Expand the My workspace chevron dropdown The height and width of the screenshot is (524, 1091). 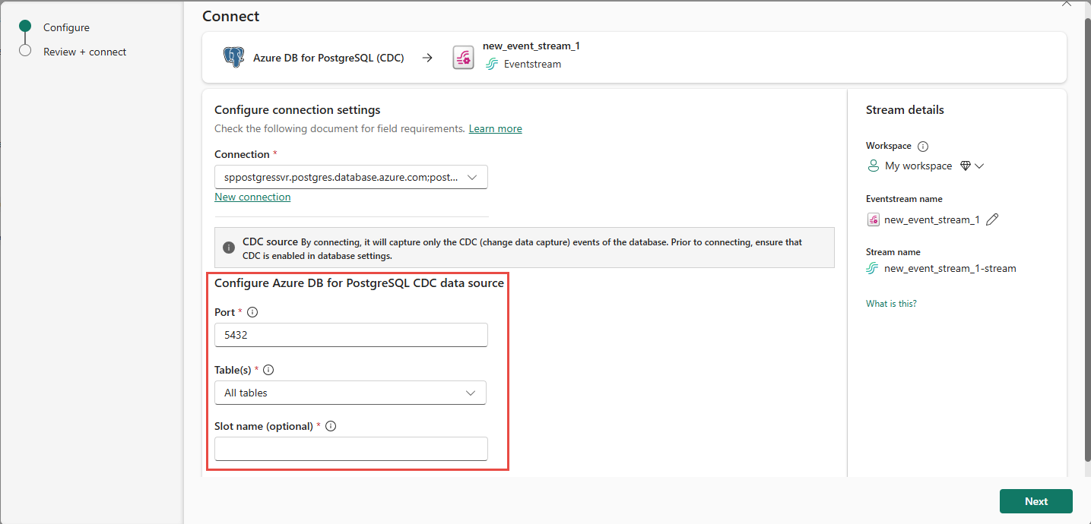[x=980, y=165]
